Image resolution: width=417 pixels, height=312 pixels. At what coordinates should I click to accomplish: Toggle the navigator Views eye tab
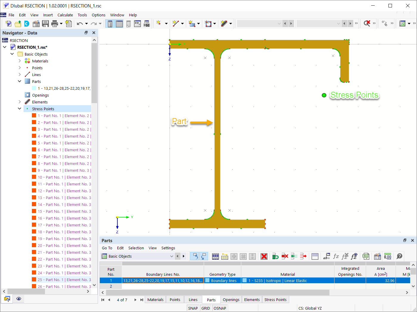coord(19,299)
